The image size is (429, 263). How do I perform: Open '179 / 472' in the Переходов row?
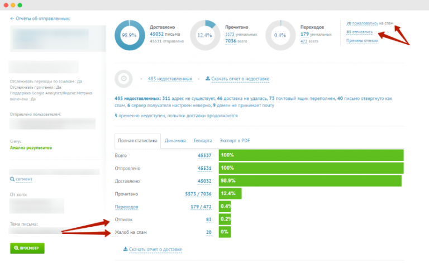coord(201,207)
